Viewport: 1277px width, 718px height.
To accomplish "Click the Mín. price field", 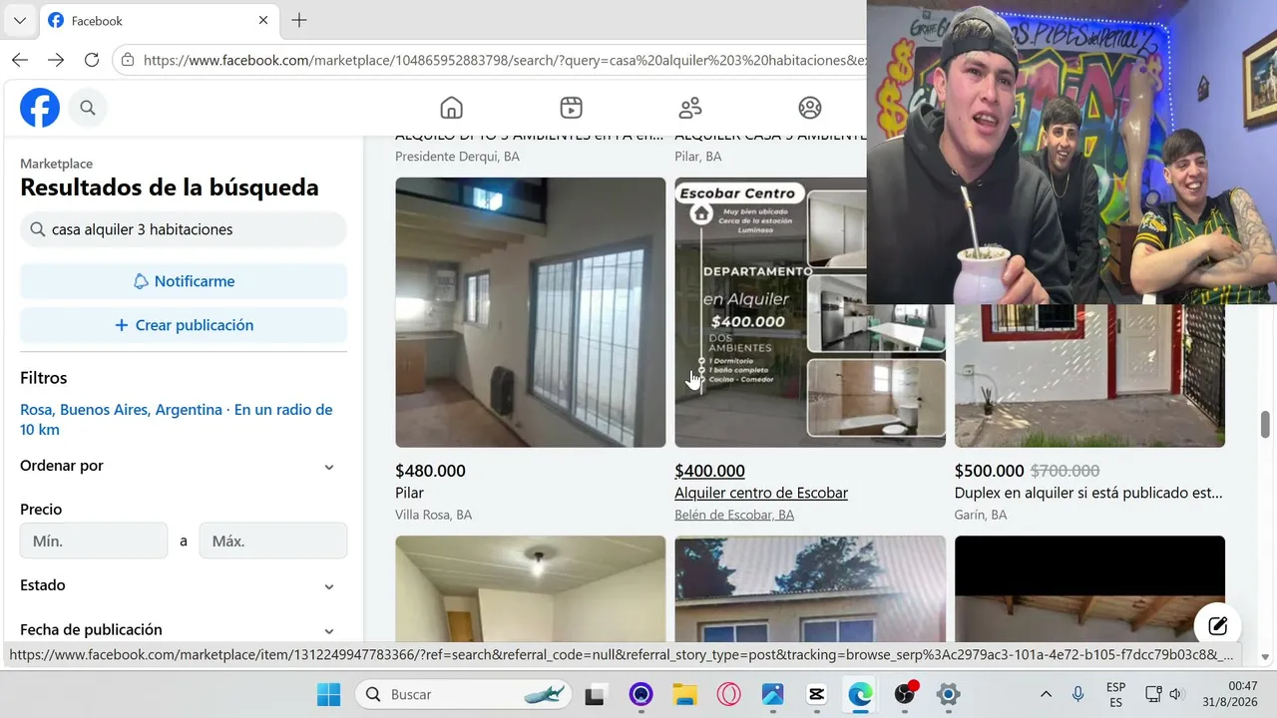I will pos(94,540).
